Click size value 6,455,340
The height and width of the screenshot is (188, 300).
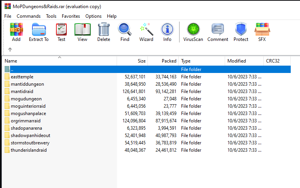pyautogui.click(x=136, y=99)
